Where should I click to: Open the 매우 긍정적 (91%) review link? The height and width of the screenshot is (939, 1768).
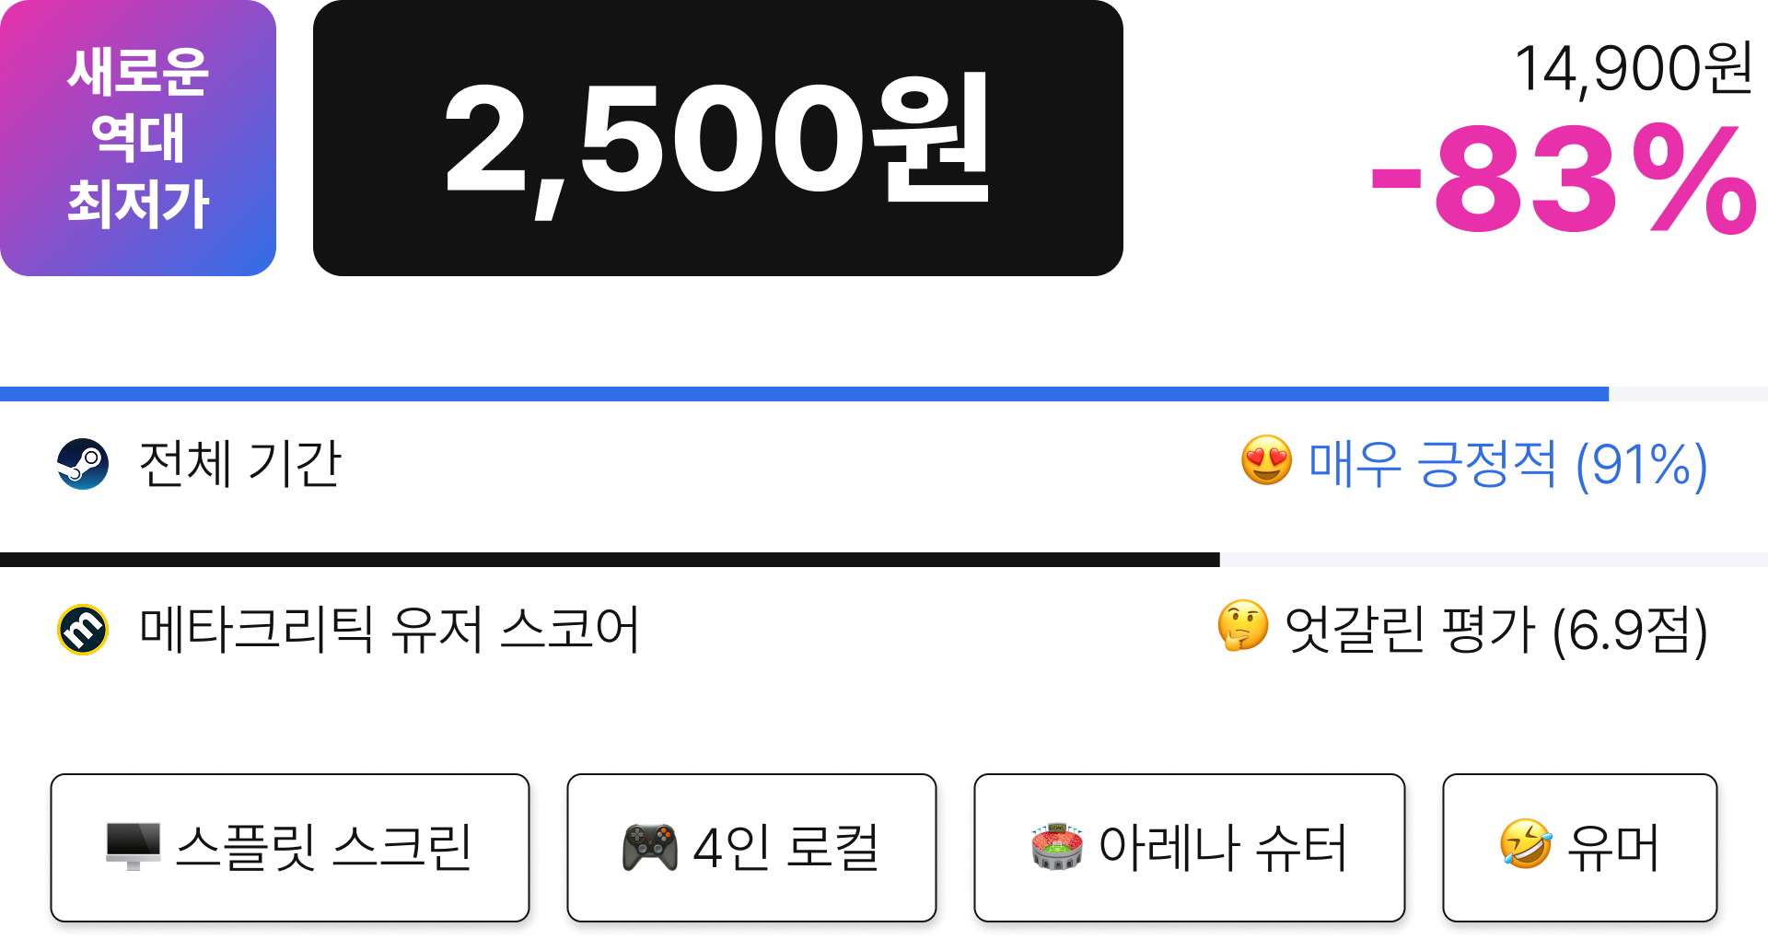point(1507,464)
